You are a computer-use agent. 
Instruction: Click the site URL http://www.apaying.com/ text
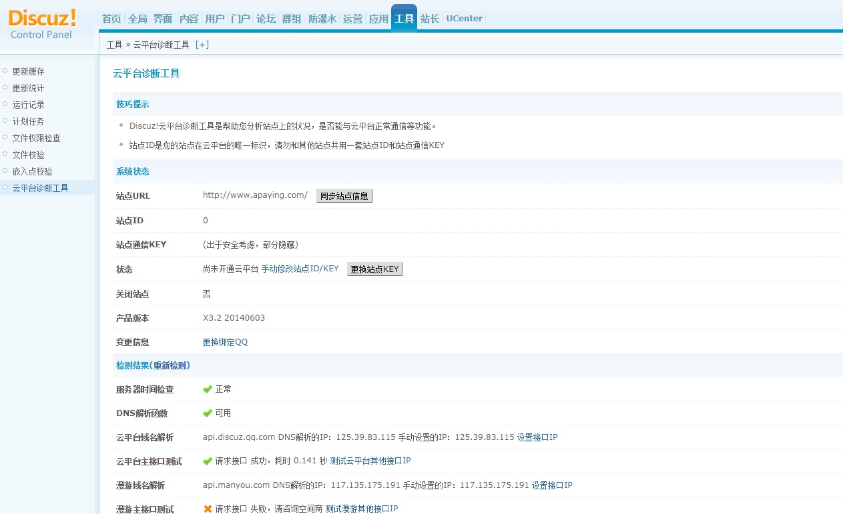point(255,195)
